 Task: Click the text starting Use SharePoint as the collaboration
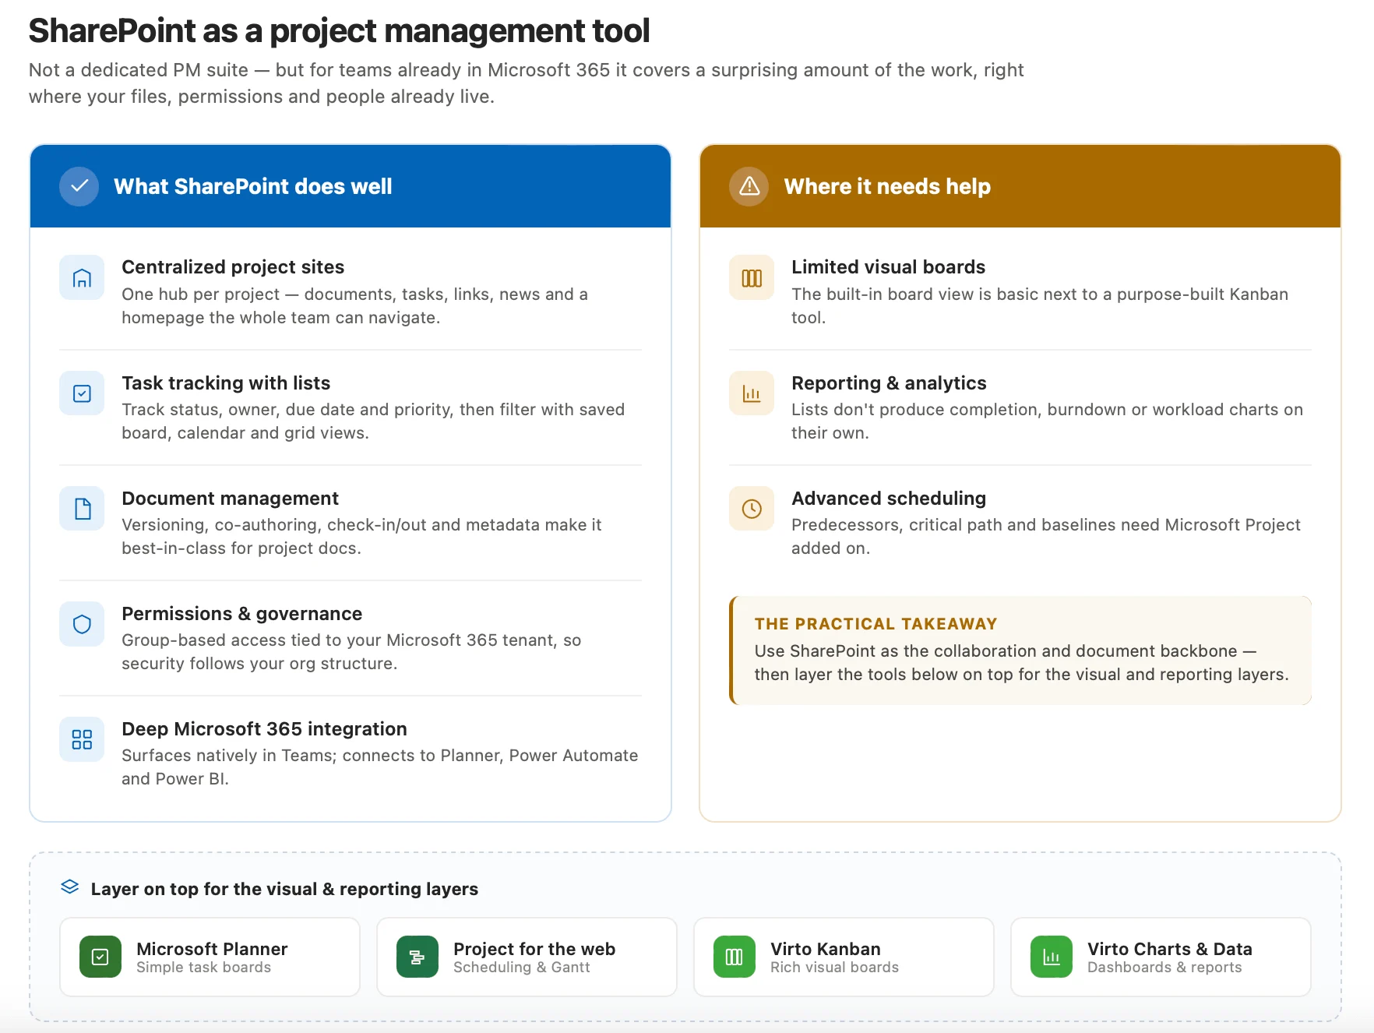coord(1021,663)
